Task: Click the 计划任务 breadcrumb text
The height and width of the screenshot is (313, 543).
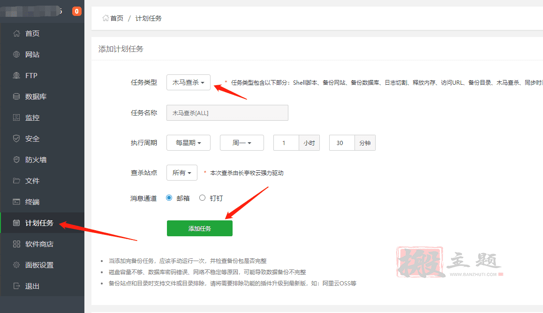Action: (x=148, y=18)
